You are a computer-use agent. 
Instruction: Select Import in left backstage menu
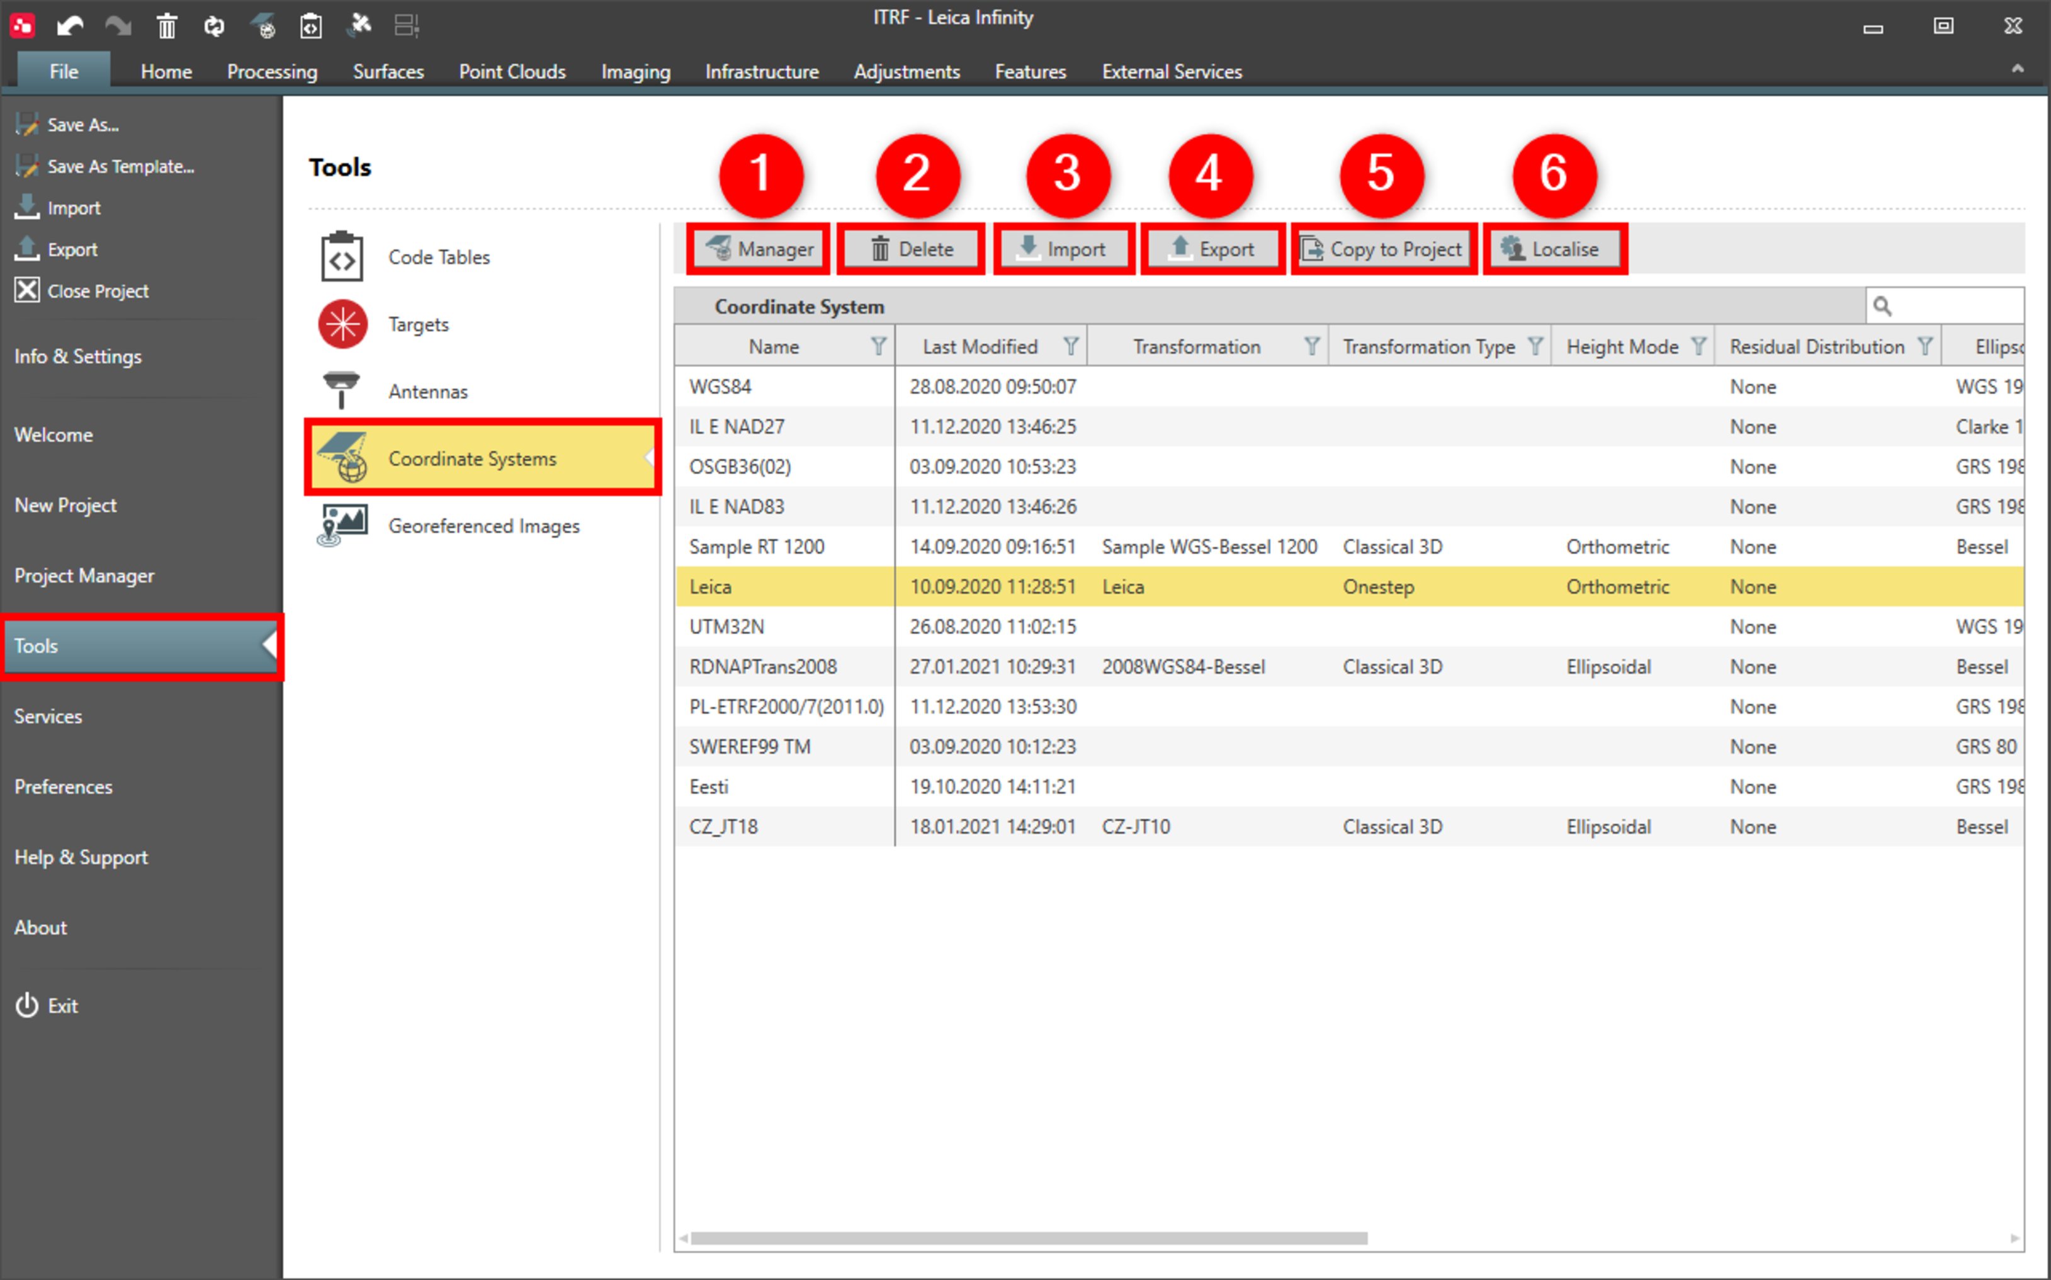(57, 207)
